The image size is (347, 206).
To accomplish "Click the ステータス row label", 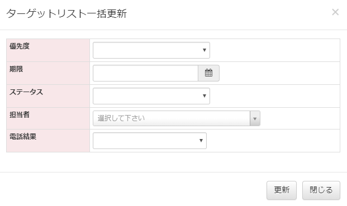I will click(26, 92).
